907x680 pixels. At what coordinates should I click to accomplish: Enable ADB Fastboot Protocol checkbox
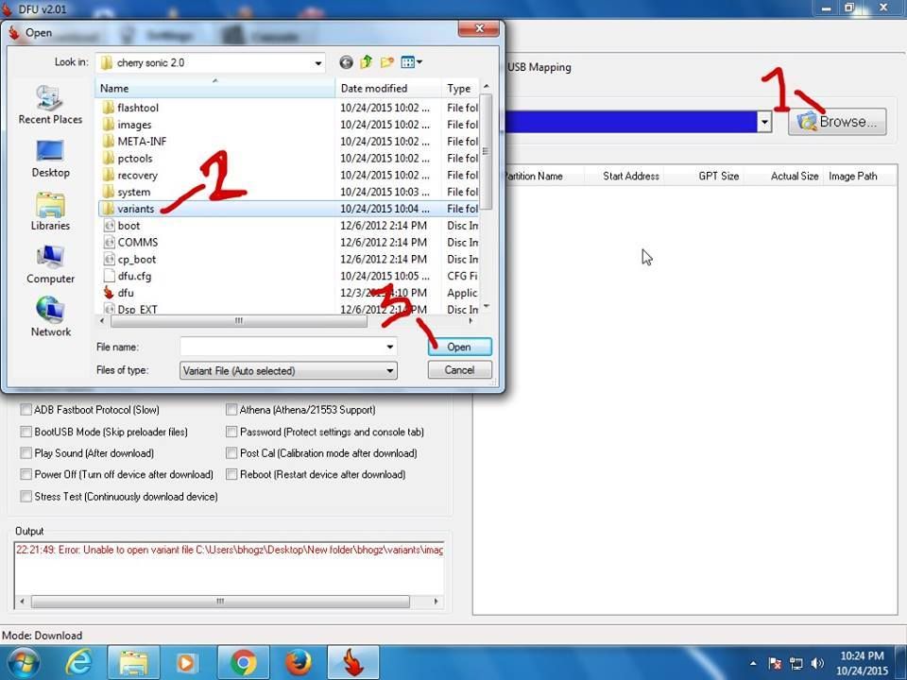coord(26,410)
